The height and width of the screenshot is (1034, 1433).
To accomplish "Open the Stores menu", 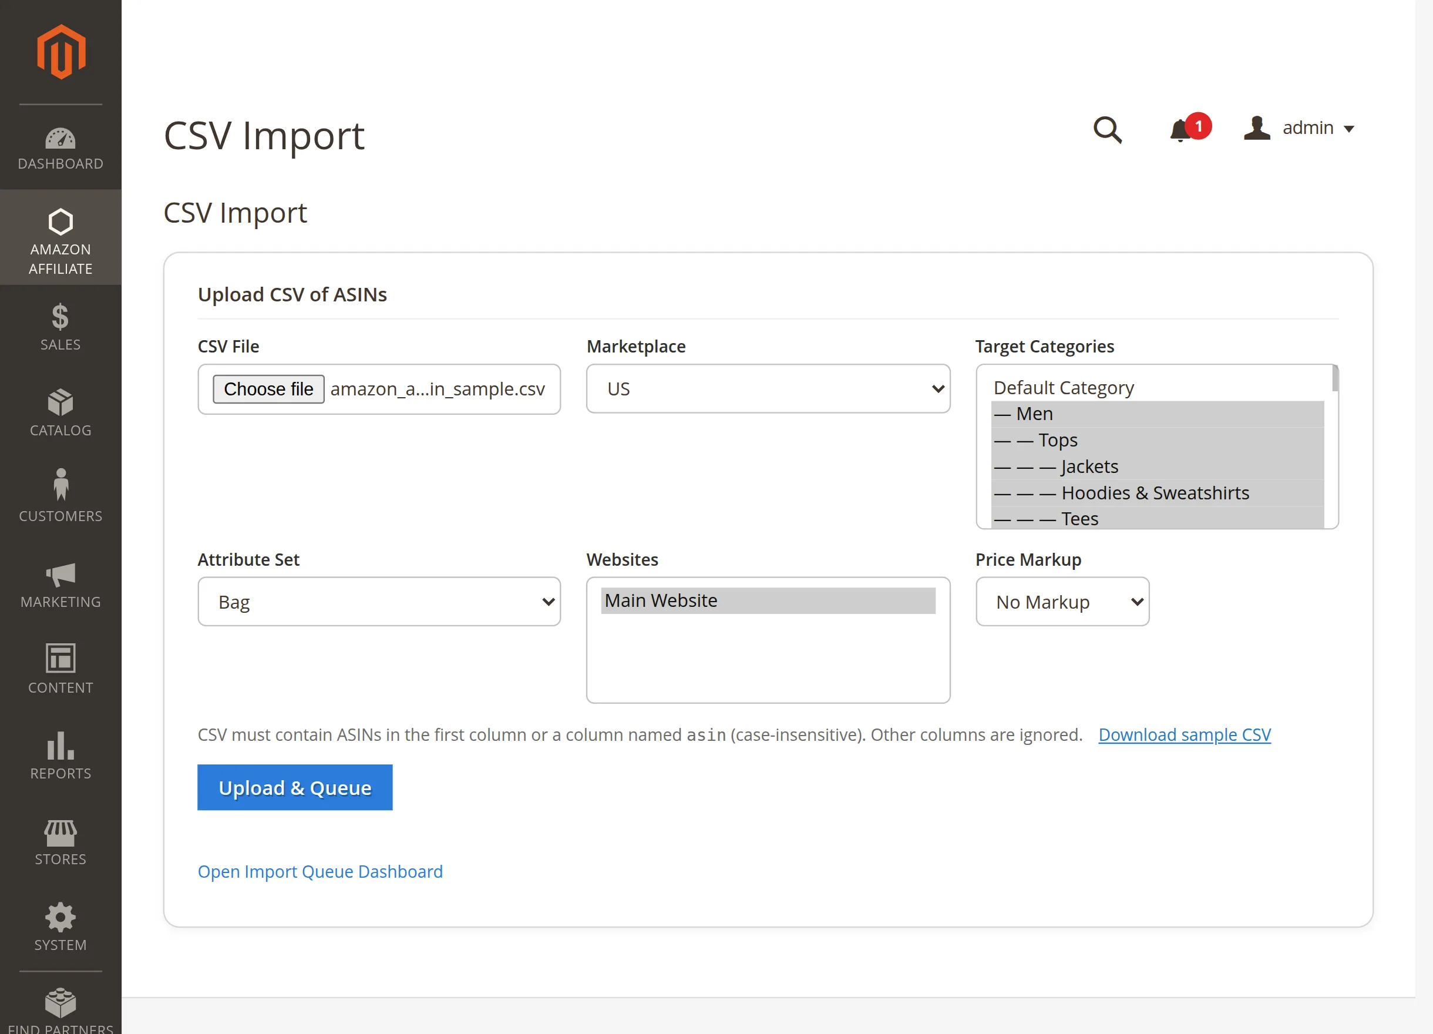I will click(60, 843).
